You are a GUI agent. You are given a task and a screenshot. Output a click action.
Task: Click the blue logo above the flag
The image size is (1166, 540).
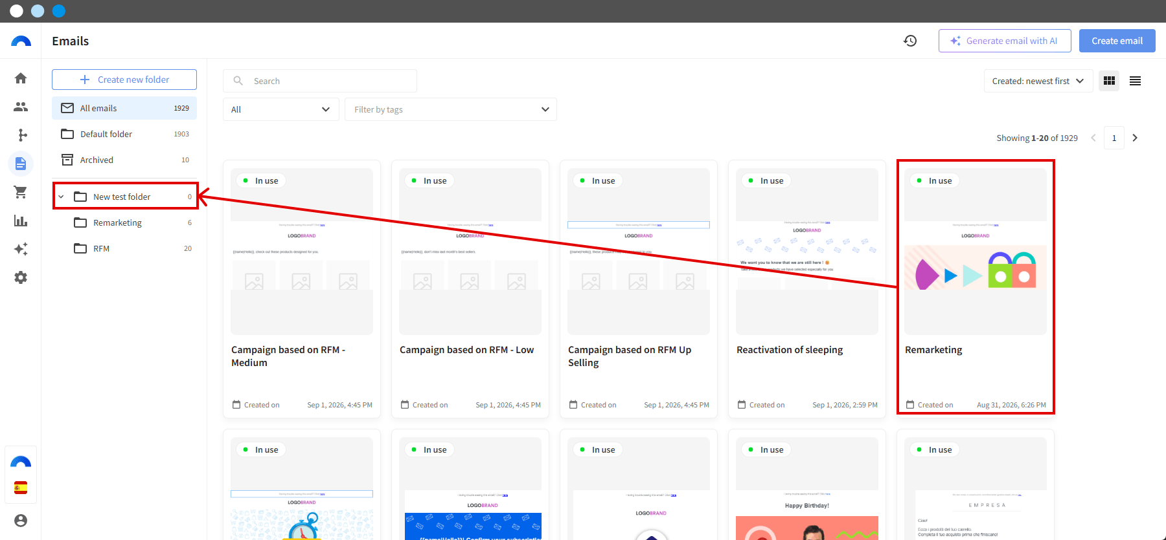coord(21,462)
